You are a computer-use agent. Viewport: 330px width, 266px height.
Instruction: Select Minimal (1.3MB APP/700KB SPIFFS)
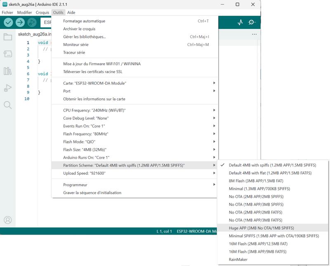(273, 189)
